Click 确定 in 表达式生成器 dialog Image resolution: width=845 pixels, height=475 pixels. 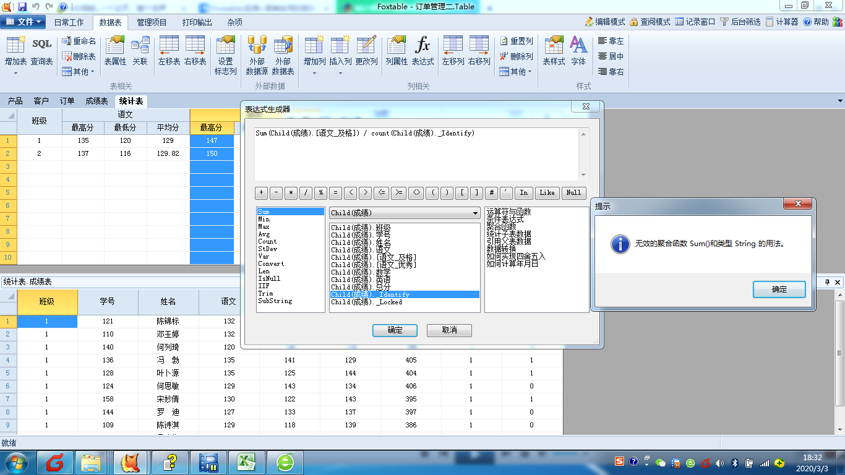[x=395, y=330]
